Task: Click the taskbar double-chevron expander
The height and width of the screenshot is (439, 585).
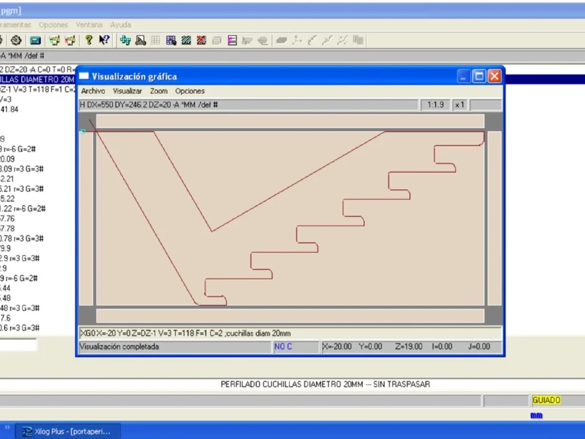Action: pos(7,427)
